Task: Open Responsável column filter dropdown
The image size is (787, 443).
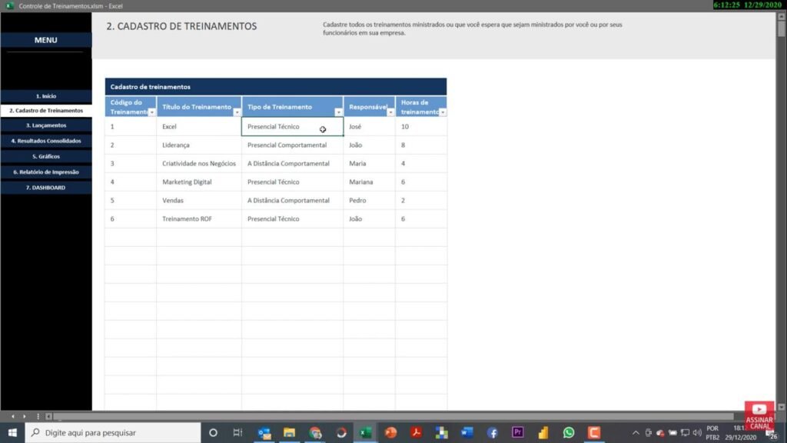Action: coord(390,112)
